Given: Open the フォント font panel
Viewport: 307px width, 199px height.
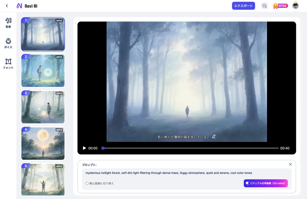Looking at the screenshot, I should point(8,64).
